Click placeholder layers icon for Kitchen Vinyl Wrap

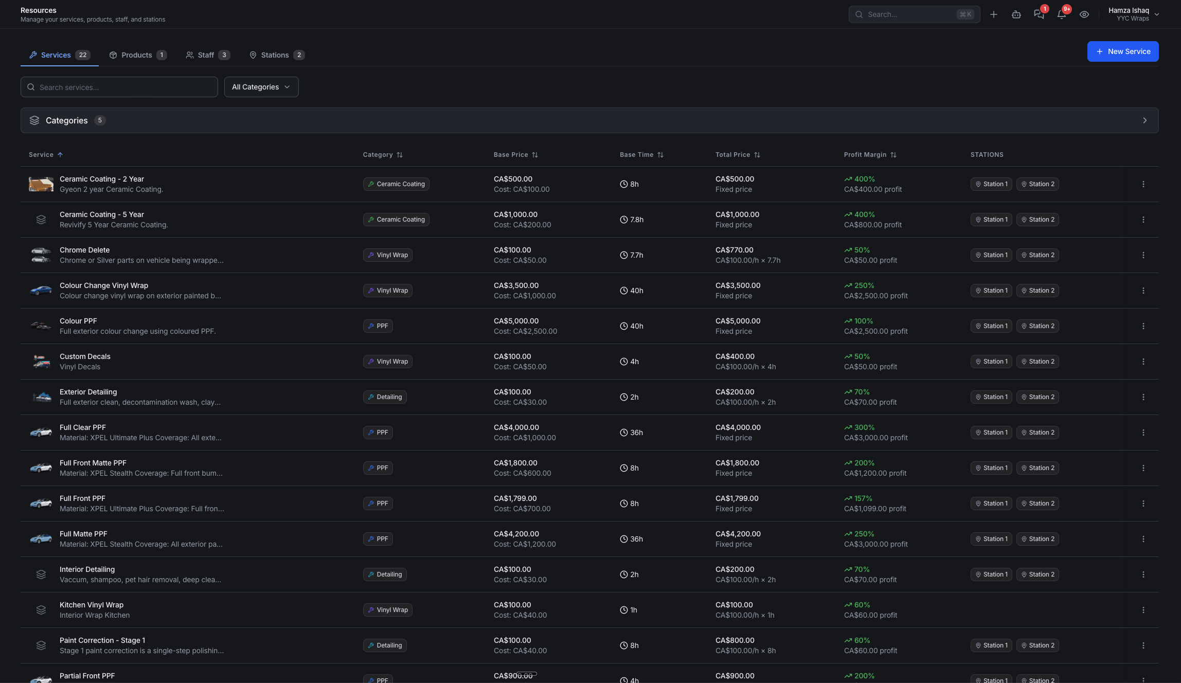pyautogui.click(x=41, y=610)
